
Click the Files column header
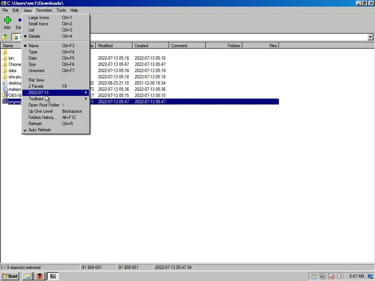[261, 46]
